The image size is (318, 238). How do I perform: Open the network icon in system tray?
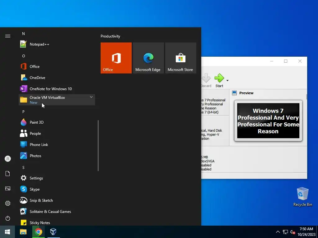[x=285, y=232]
